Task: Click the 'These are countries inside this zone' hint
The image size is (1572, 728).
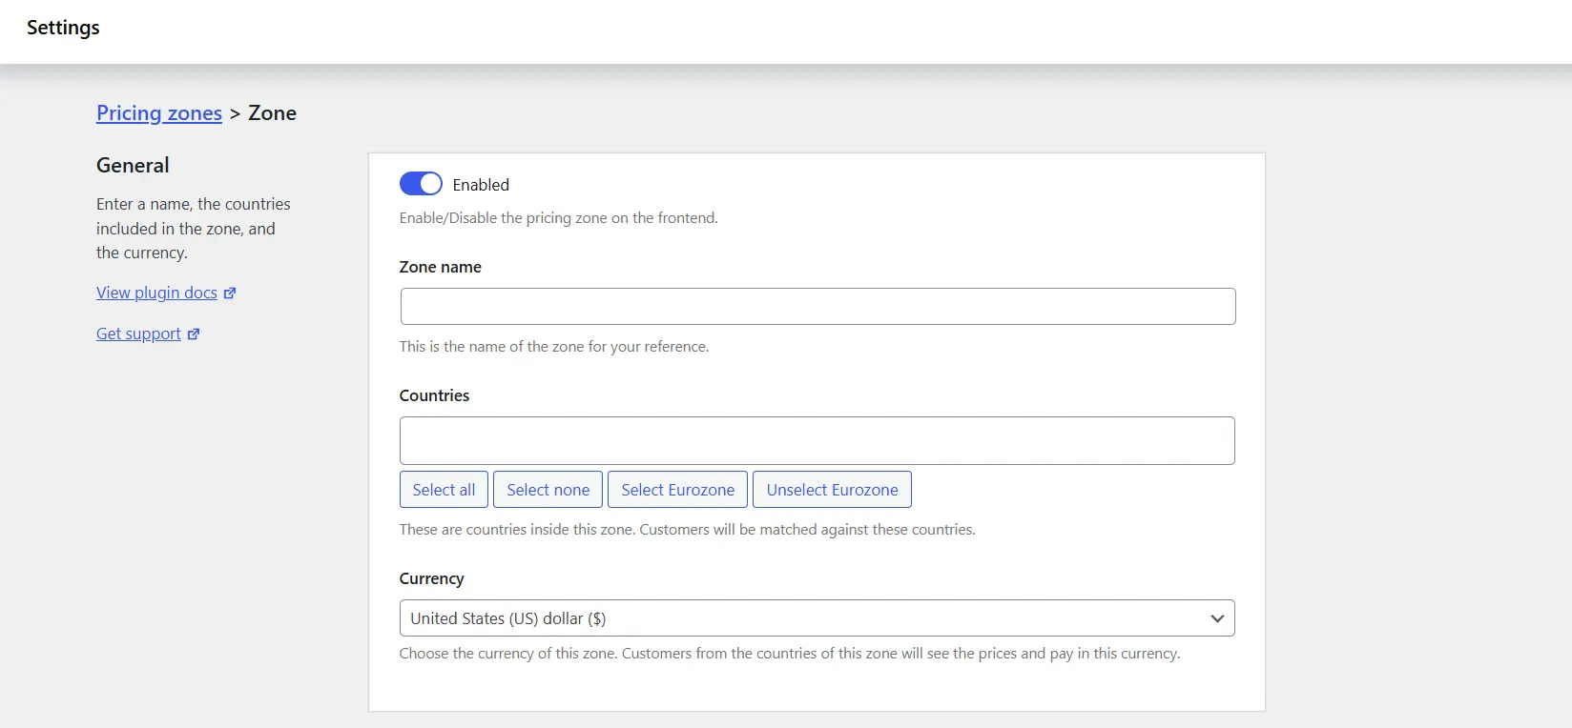Action: (x=687, y=530)
